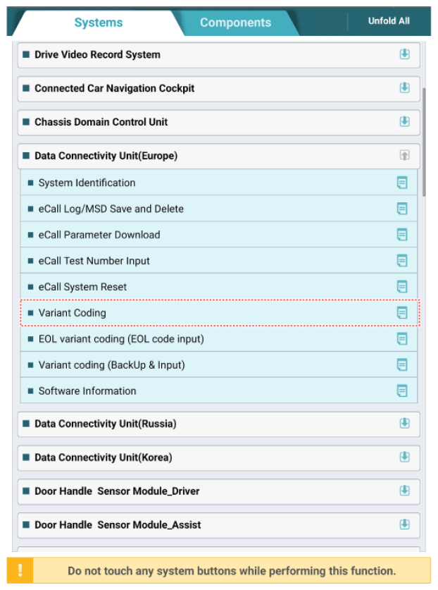Collapse Data Connectivity Unit(Europe) arrow

(x=404, y=155)
